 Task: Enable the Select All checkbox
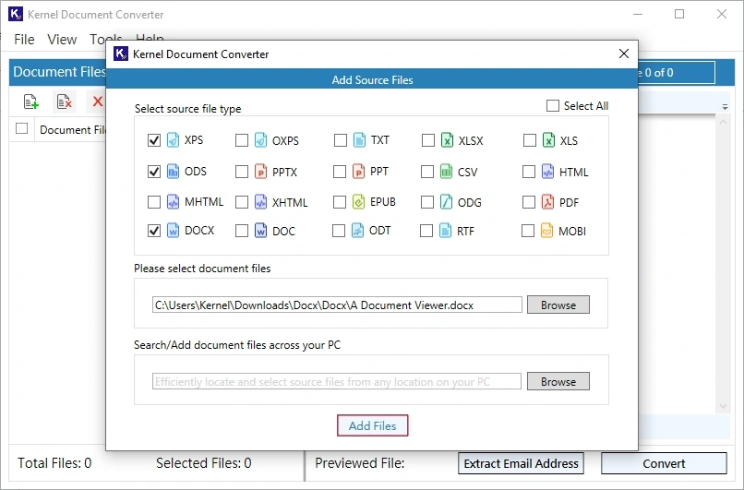tap(553, 106)
